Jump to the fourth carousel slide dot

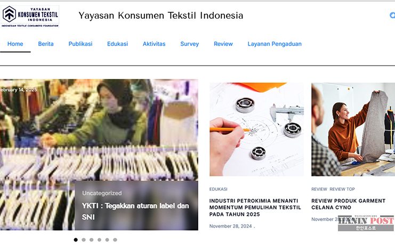(x=99, y=240)
